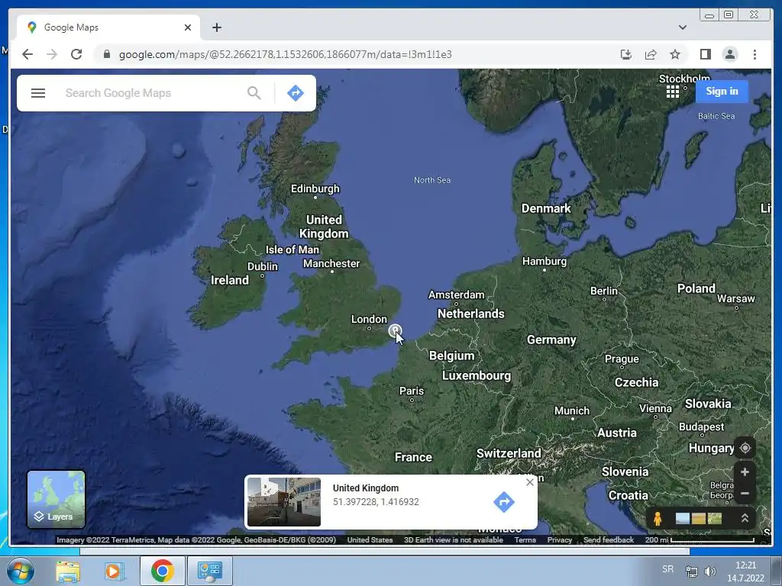
Task: Open the control panel taskbar icon
Action: (x=209, y=571)
